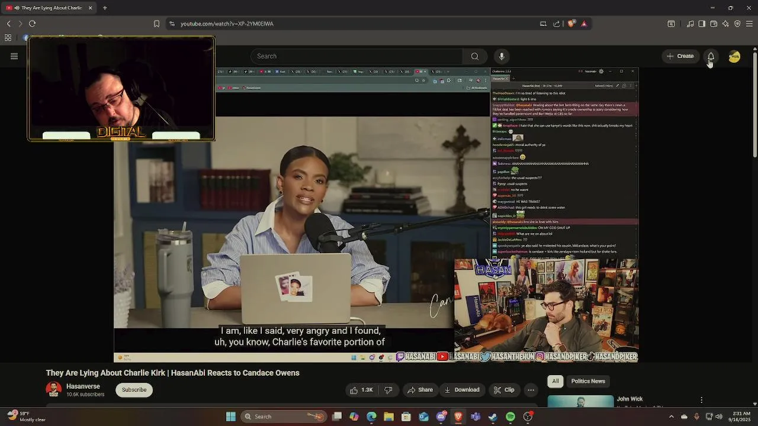The height and width of the screenshot is (426, 758).
Task: Open the browser main hamburger menu
Action: point(749,24)
